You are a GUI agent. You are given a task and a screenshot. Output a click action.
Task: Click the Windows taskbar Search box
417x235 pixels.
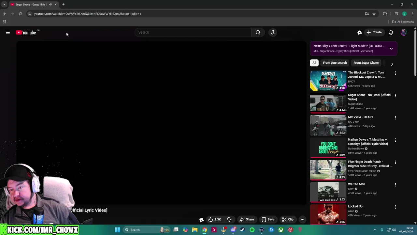(146, 230)
